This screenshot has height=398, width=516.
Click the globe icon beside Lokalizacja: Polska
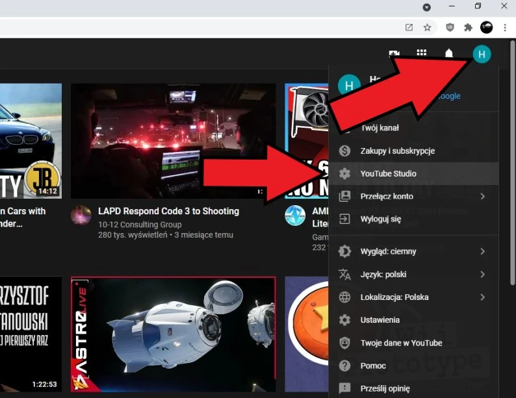344,297
